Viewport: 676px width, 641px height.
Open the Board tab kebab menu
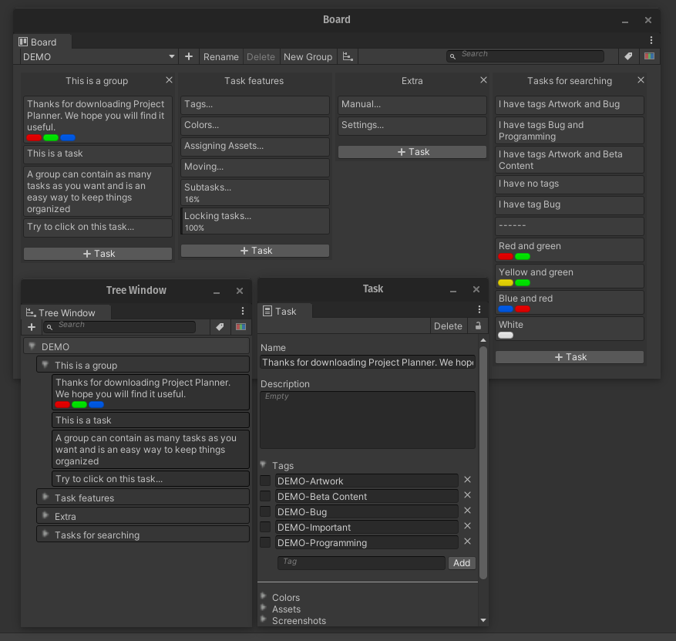pos(651,41)
